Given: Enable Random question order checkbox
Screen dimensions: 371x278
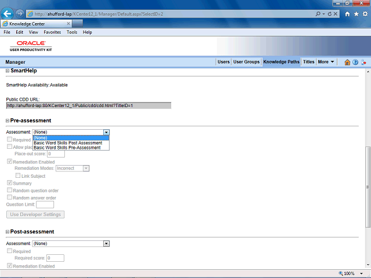Looking at the screenshot, I should (9, 190).
